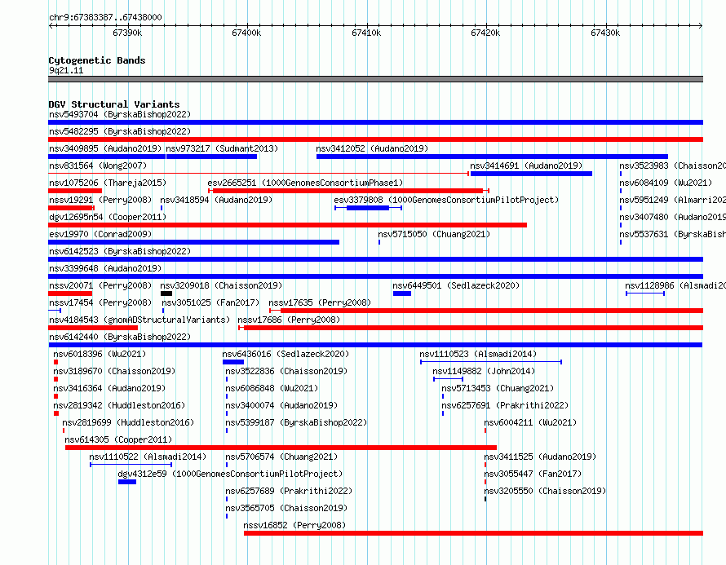Click nsv3412052 (Audano2019) variant label
Viewport: 726px width, 565px height.
click(372, 148)
